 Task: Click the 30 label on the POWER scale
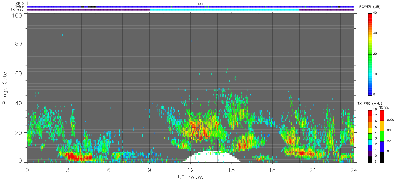pos(375,33)
